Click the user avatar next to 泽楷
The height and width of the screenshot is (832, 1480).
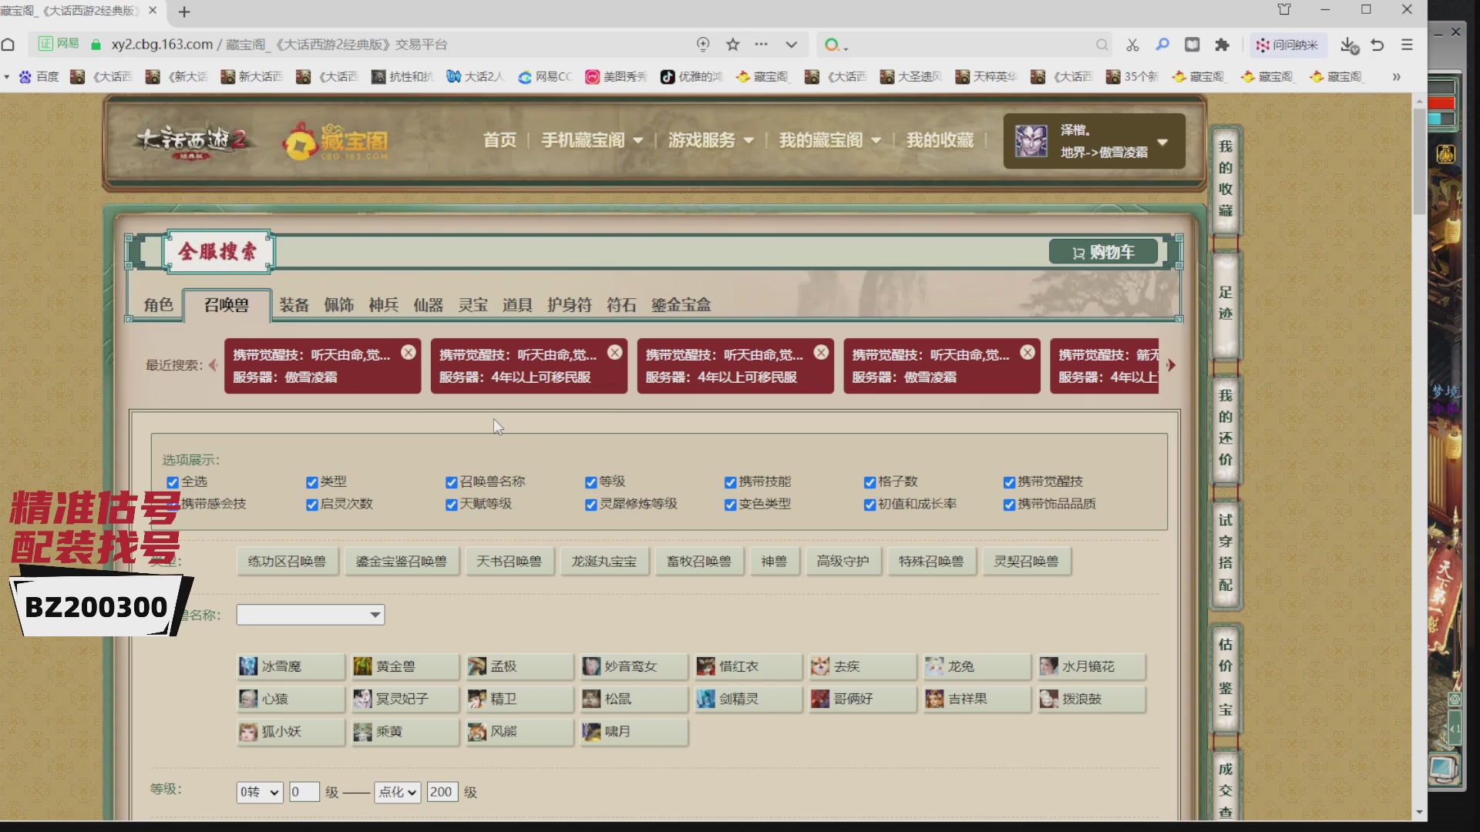(1033, 141)
